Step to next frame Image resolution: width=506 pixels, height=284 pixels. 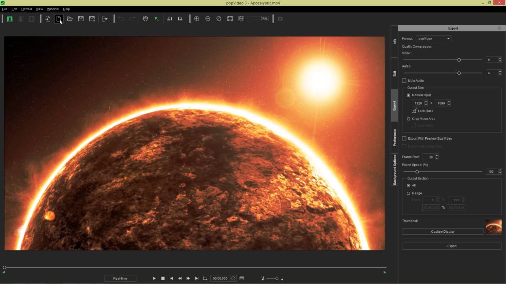point(188,278)
